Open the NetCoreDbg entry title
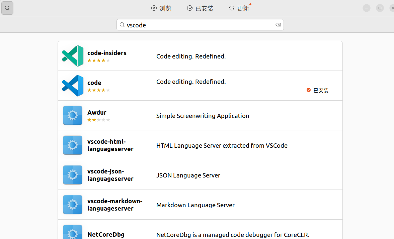Viewport: 394px width, 239px height. pyautogui.click(x=106, y=234)
